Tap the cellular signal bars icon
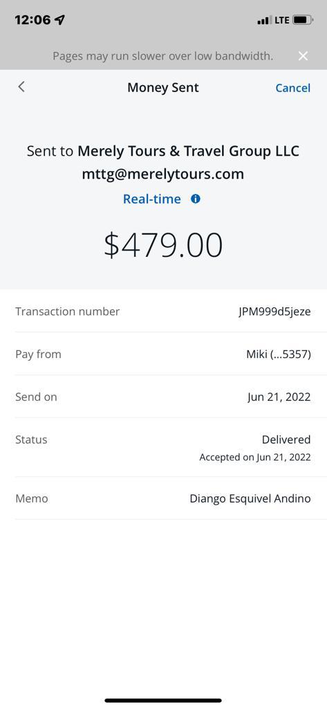The width and height of the screenshot is (327, 709). coord(265,20)
